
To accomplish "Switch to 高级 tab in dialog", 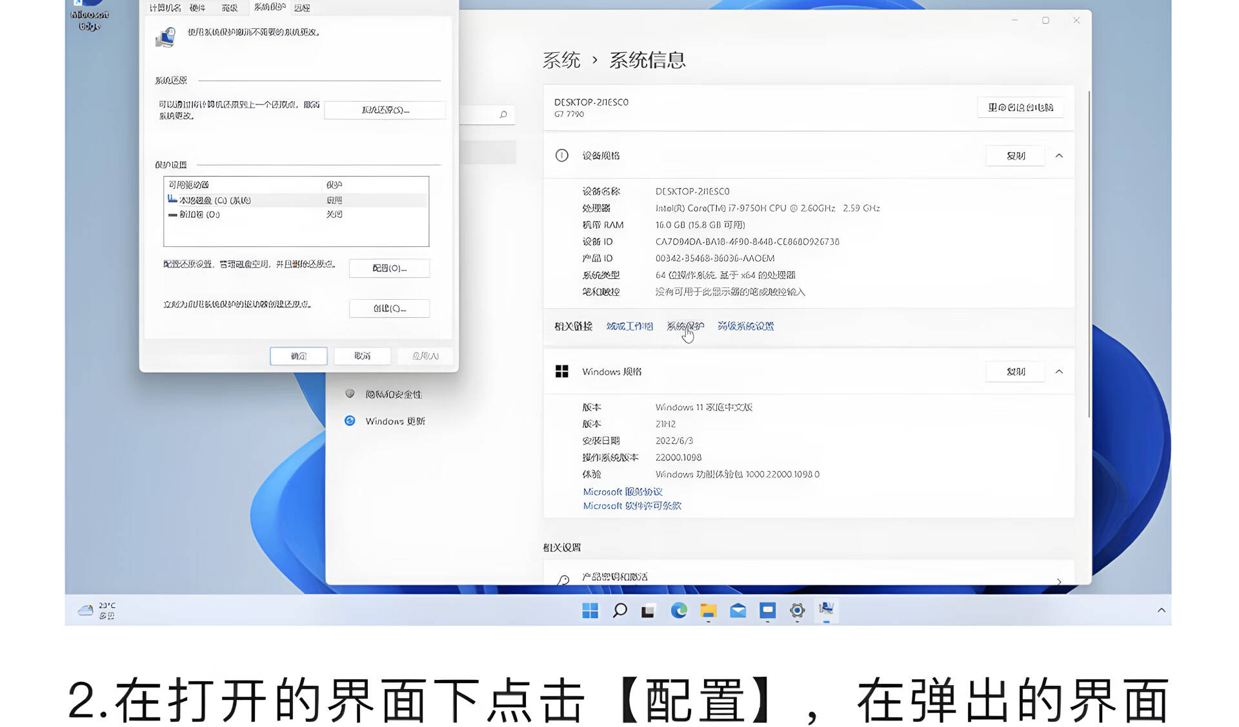I will coord(230,8).
